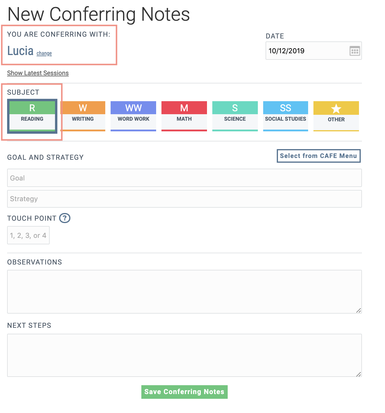
Task: Click the Touch Point help question mark
Action: [65, 218]
